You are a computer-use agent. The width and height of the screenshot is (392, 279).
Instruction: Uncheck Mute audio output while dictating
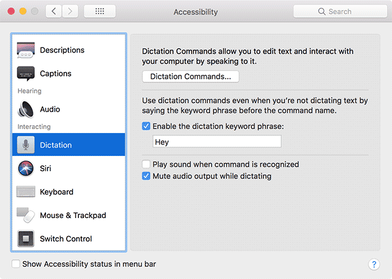click(x=146, y=176)
